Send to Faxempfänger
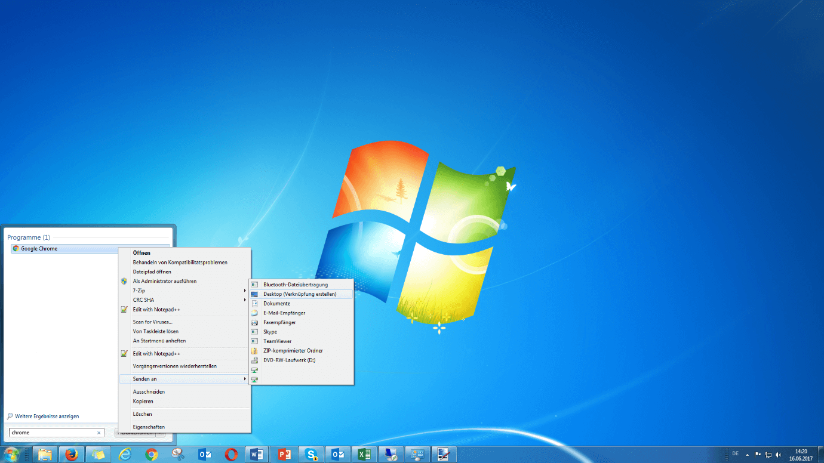This screenshot has height=463, width=824. pos(302,323)
